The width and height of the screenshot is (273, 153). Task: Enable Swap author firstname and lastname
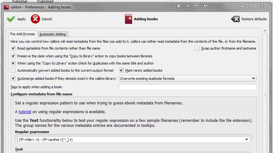[197, 48]
